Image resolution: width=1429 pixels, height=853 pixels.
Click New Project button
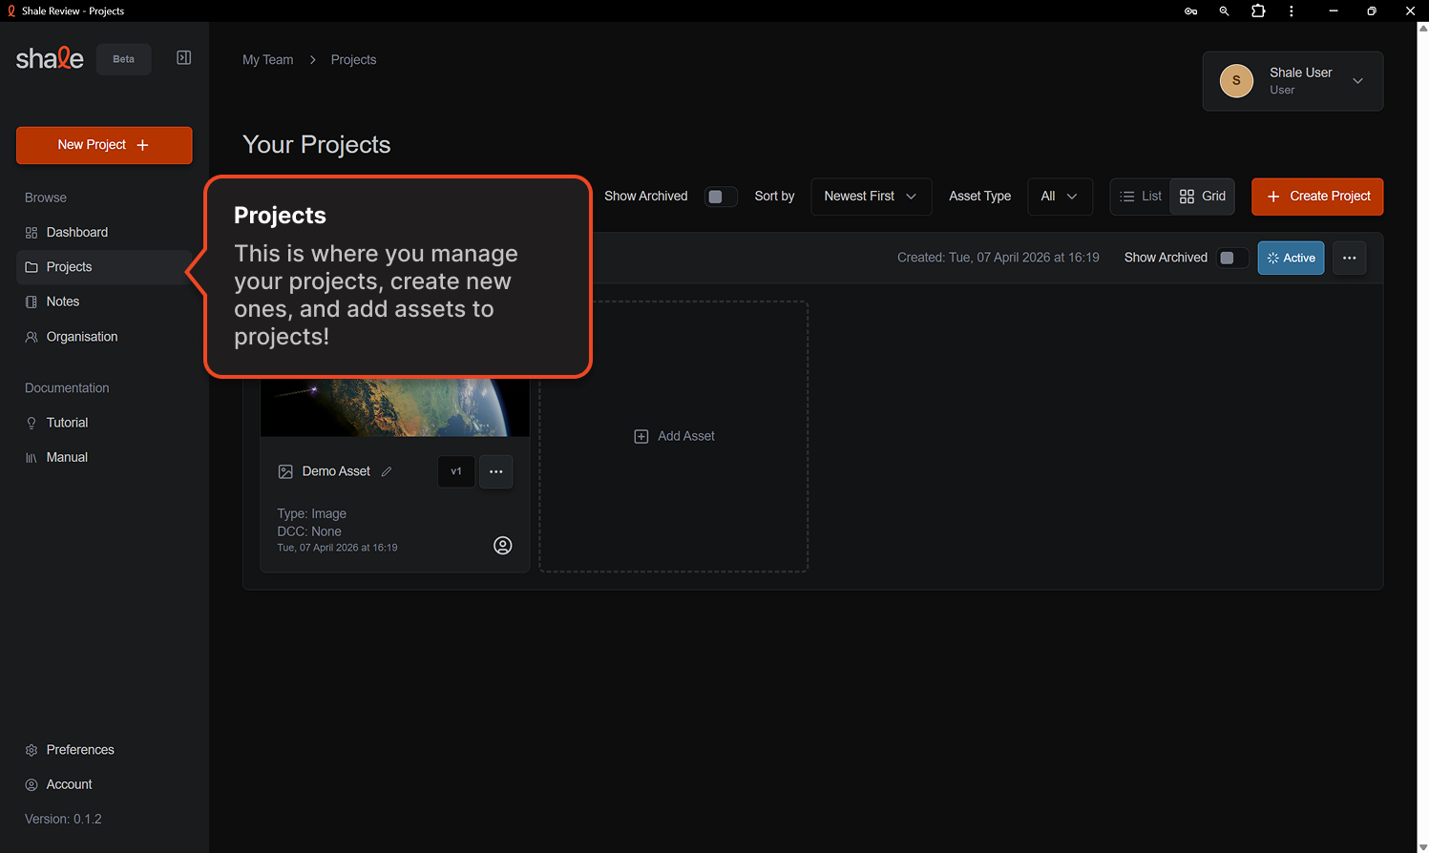coord(104,145)
